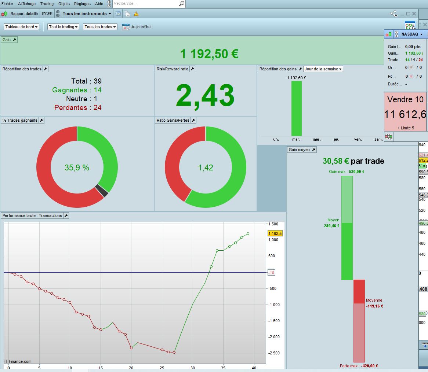Click the Gain panel title label

7,40
